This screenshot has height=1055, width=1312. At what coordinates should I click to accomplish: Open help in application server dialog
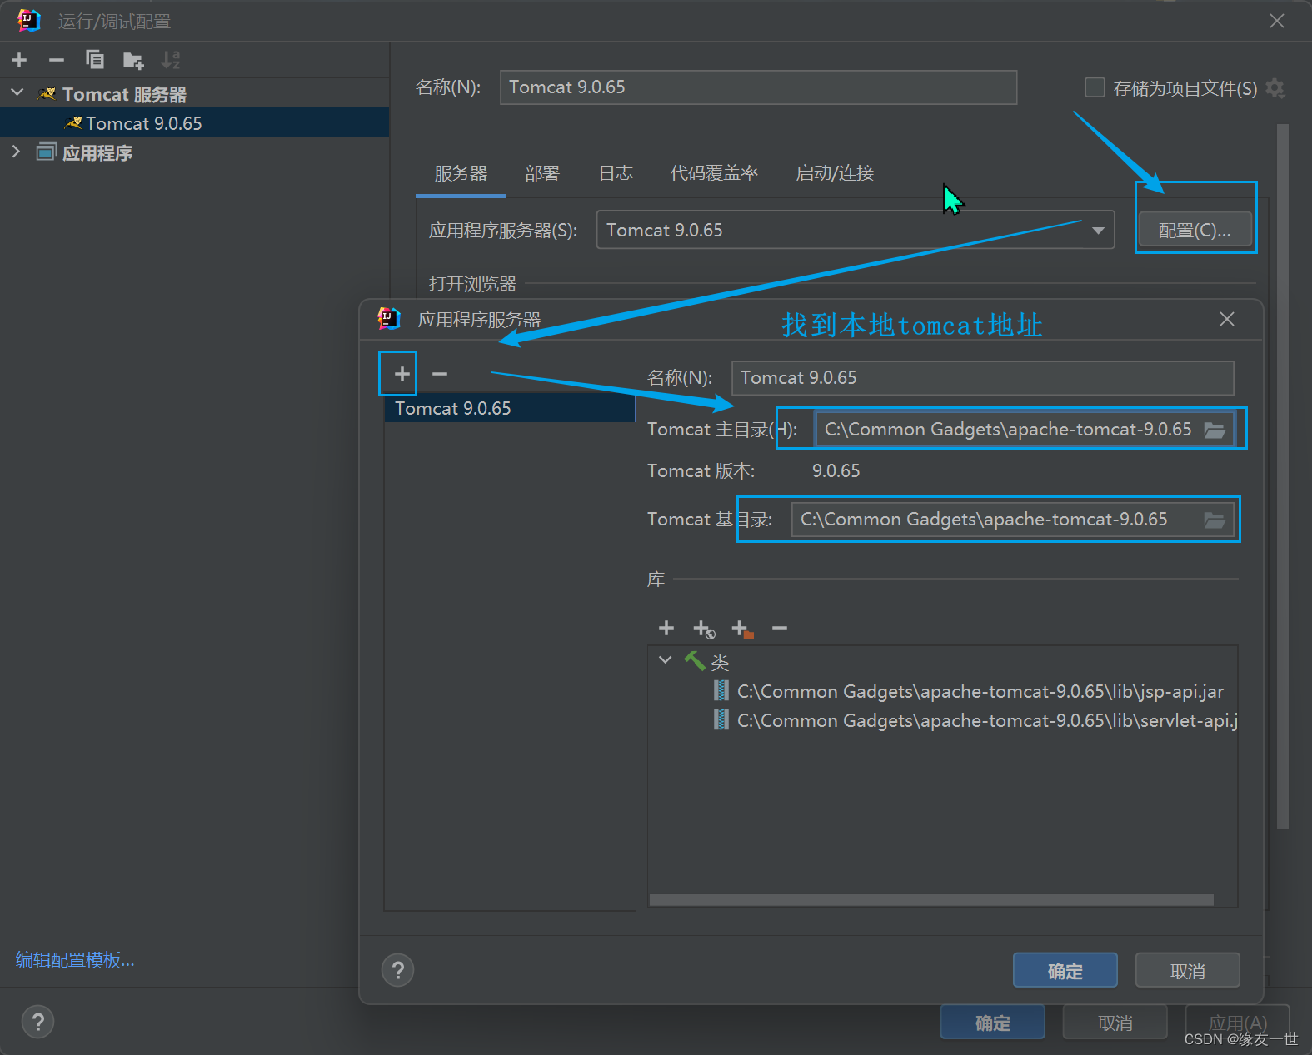click(398, 970)
